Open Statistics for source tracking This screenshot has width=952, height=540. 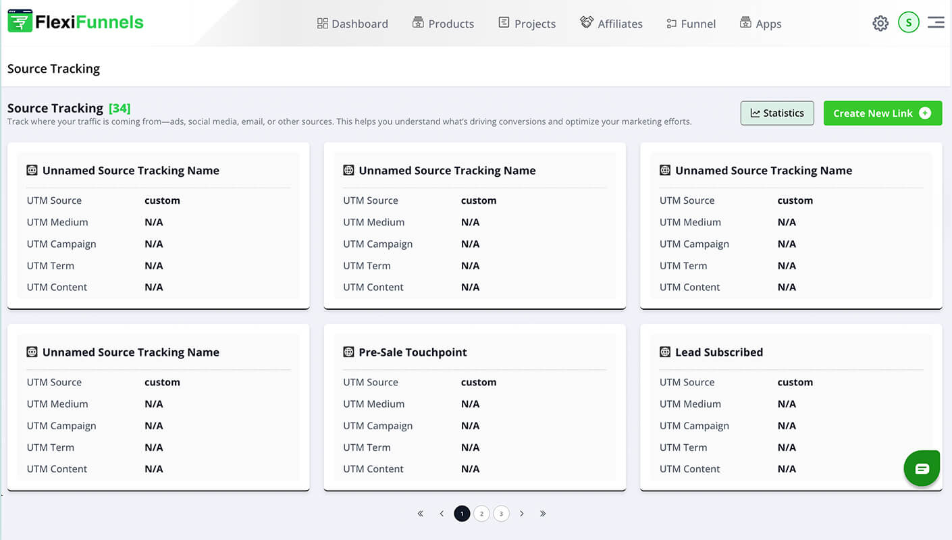(777, 113)
